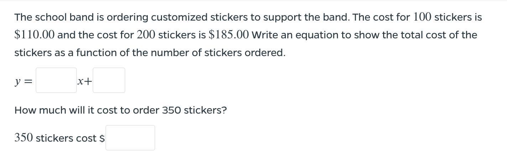Click the number 200 in the second line
Image resolution: width=507 pixels, height=164 pixels.
146,35
